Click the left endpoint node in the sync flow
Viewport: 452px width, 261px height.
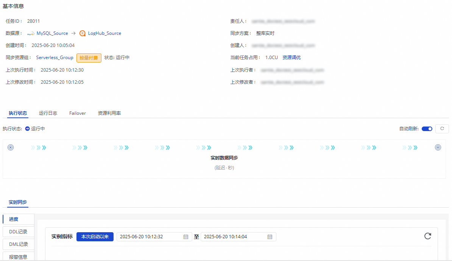[x=11, y=147]
